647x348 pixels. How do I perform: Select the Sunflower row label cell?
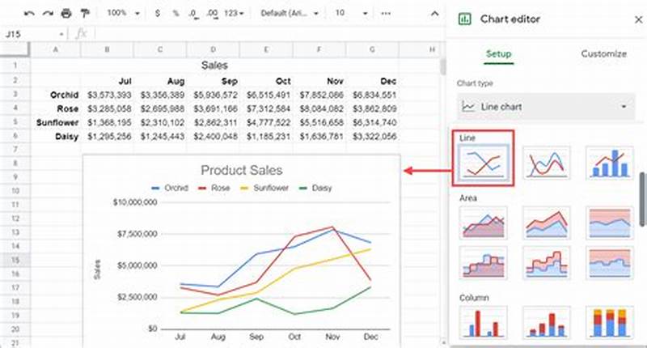coord(56,122)
